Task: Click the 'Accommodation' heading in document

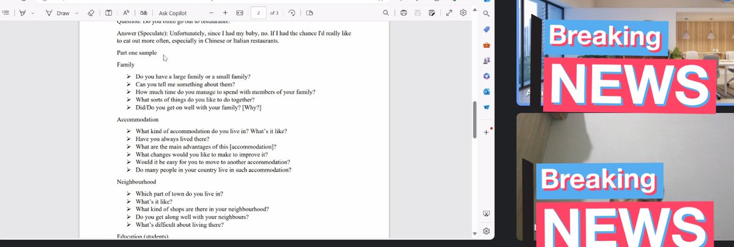Action: (138, 119)
